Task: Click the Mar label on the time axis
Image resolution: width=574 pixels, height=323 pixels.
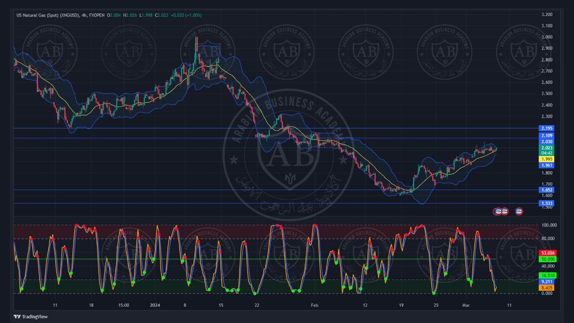Action: click(x=466, y=306)
